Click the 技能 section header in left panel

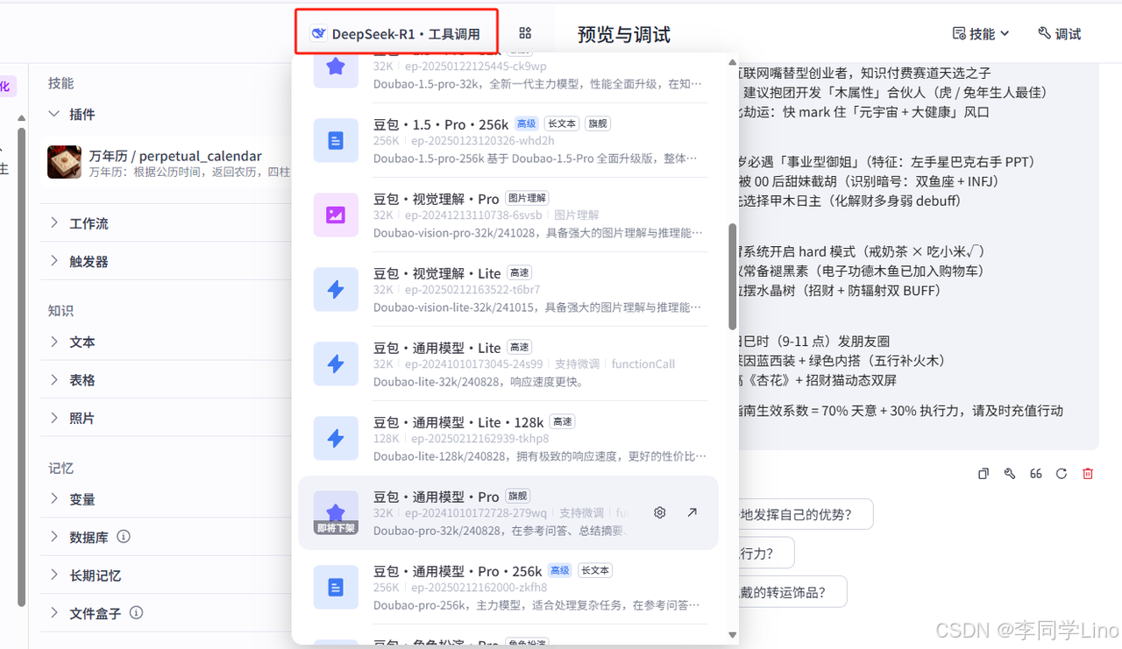pyautogui.click(x=61, y=83)
